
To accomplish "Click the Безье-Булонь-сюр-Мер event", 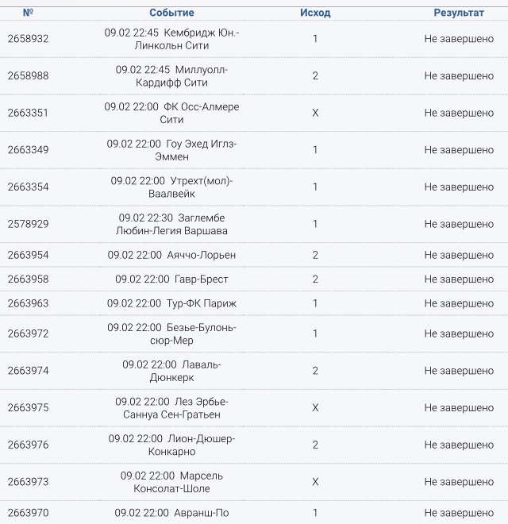I will [171, 333].
